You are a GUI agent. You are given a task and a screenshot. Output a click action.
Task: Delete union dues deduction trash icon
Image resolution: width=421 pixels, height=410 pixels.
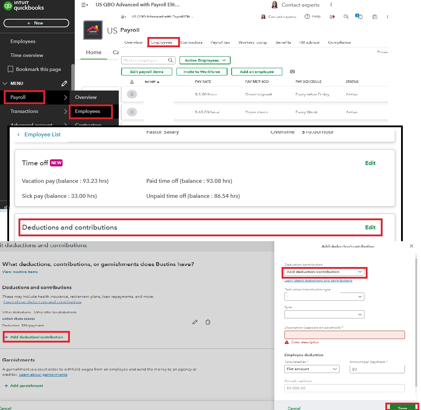point(208,322)
